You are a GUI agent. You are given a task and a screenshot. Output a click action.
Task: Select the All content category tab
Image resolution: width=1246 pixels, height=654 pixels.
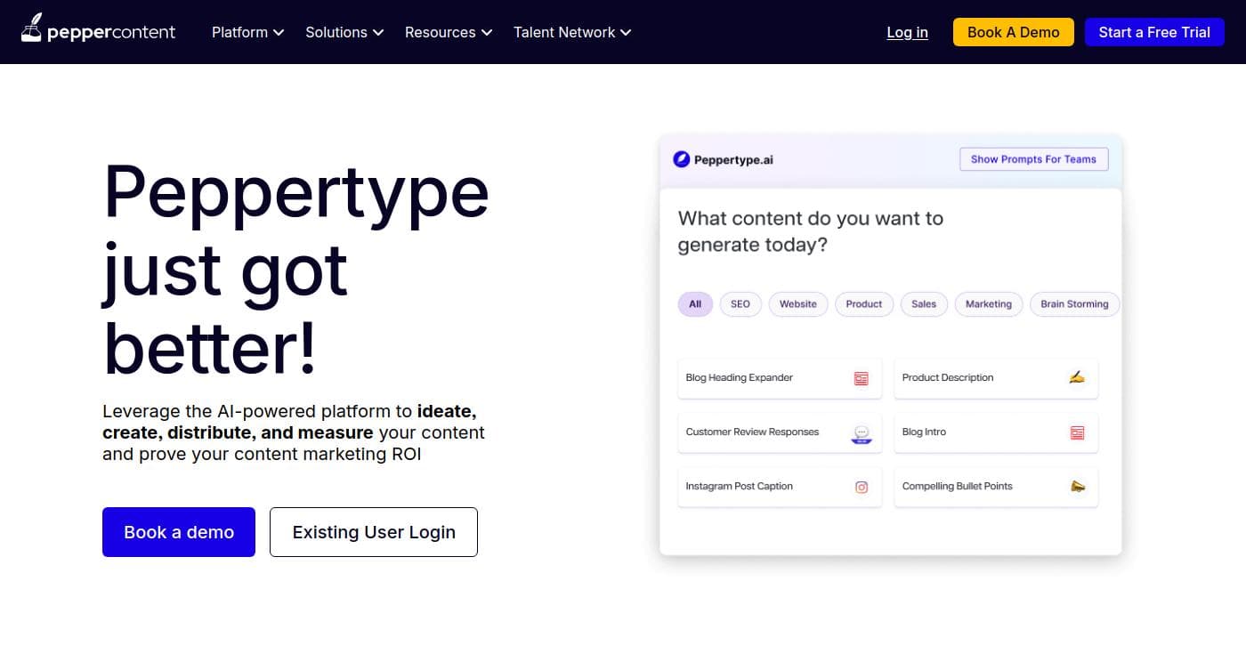[694, 303]
